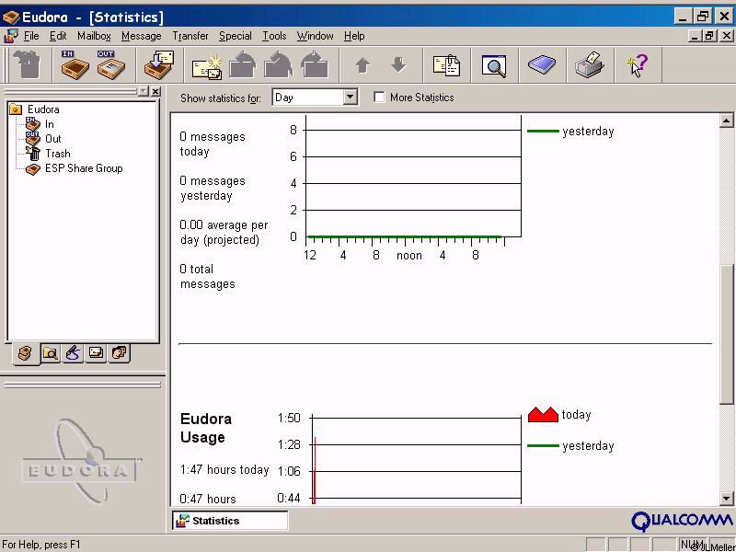
Task: Open the Transfer menu
Action: click(x=190, y=36)
